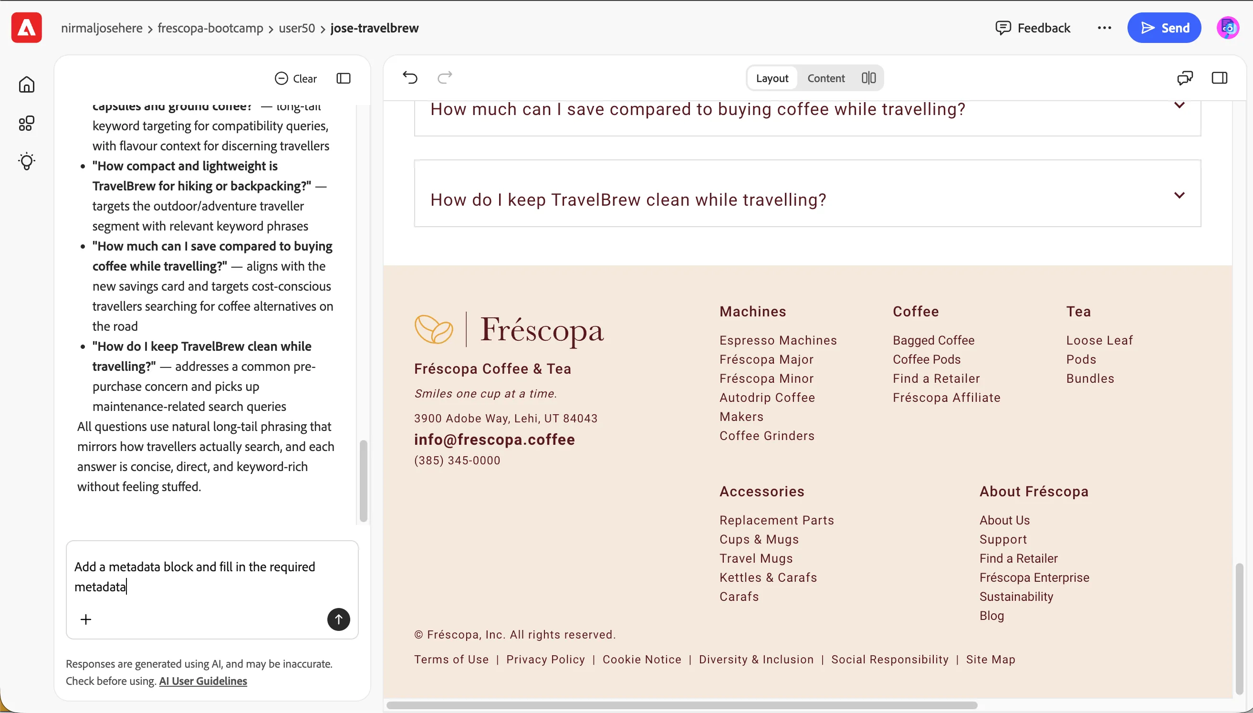Screen dimensions: 1253x713
Task: Add attachment with plus icon
Action: pos(86,619)
